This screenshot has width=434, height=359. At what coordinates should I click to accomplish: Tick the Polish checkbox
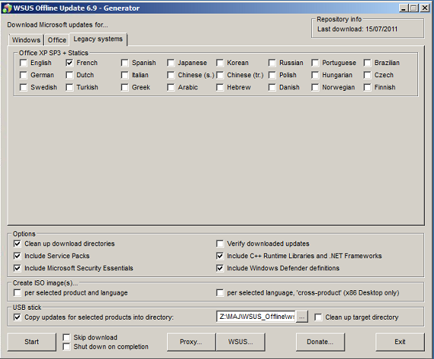tap(272, 75)
